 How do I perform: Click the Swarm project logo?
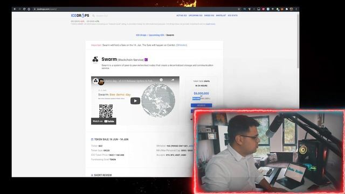95,59
